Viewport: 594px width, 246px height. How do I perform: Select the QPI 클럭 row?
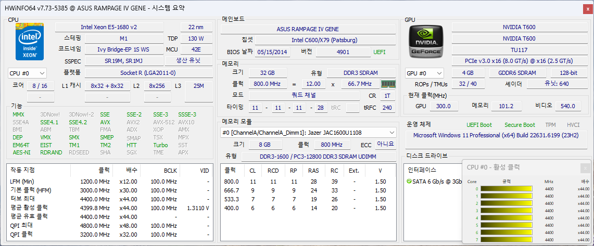pos(109,235)
